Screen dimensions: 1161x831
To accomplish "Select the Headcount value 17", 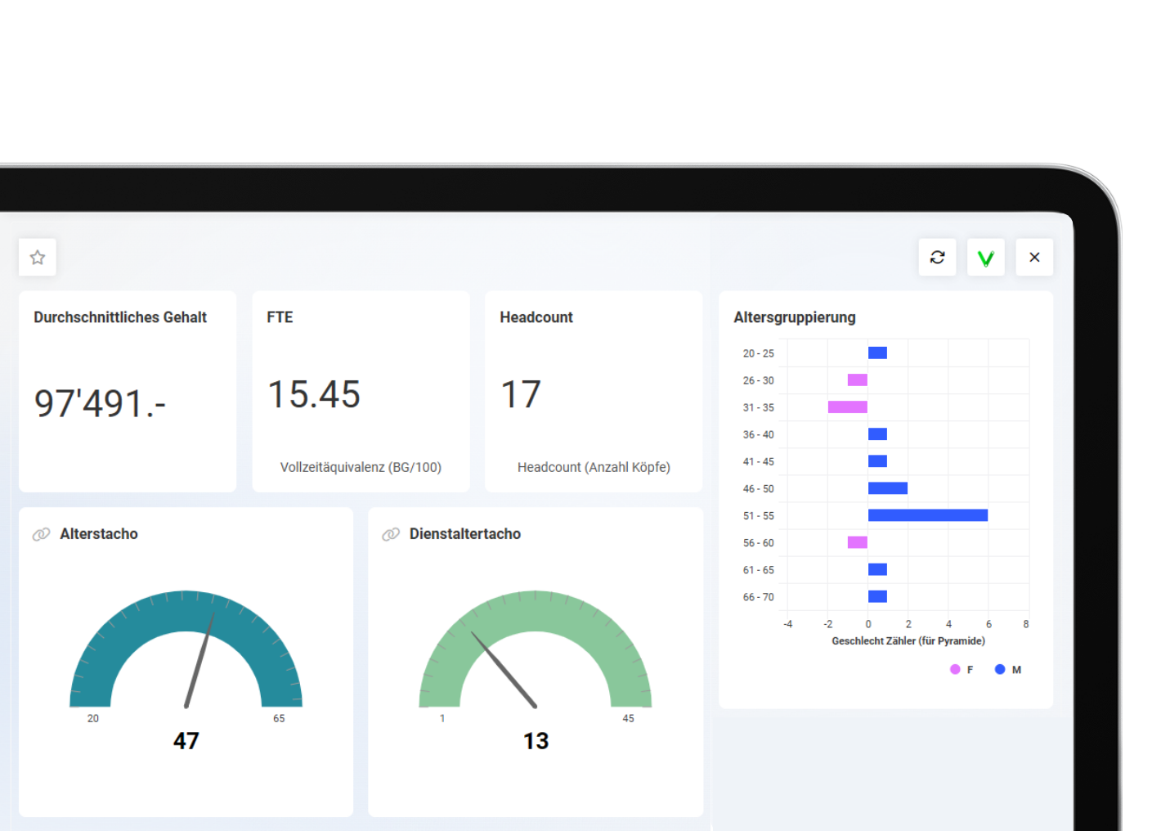I will pos(521,394).
